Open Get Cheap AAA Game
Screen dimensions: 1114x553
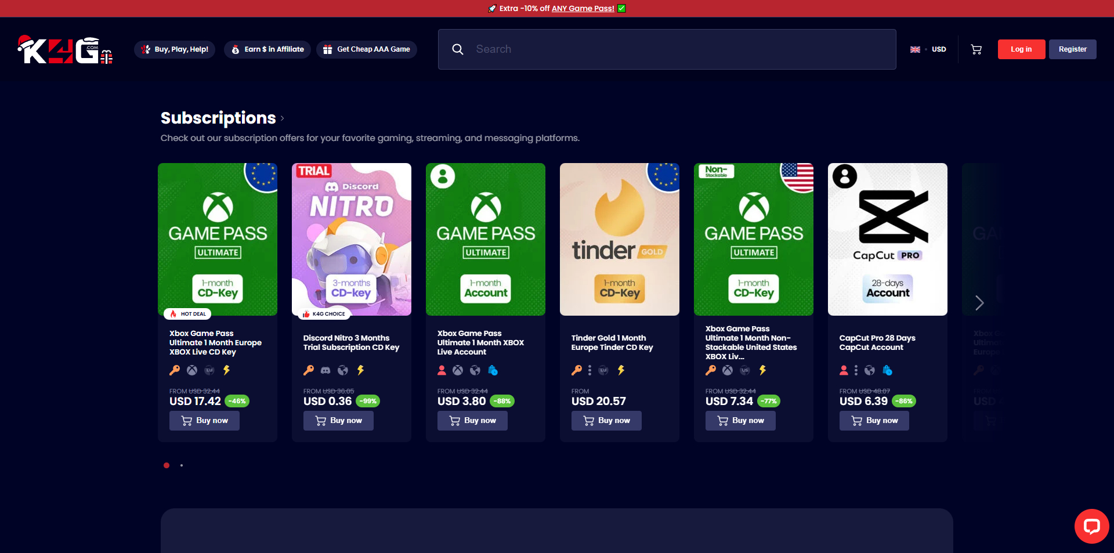(x=367, y=49)
